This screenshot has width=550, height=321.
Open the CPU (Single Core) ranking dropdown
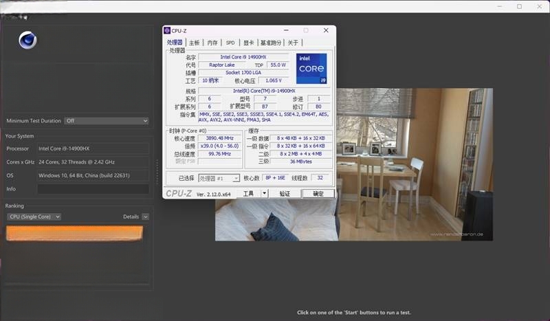[x=34, y=217]
